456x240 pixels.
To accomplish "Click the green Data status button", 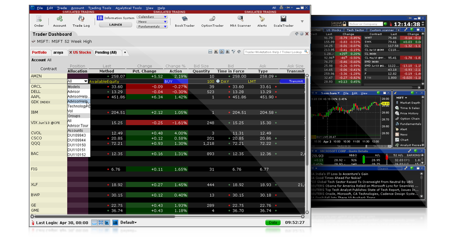I will pyautogui.click(x=273, y=223).
